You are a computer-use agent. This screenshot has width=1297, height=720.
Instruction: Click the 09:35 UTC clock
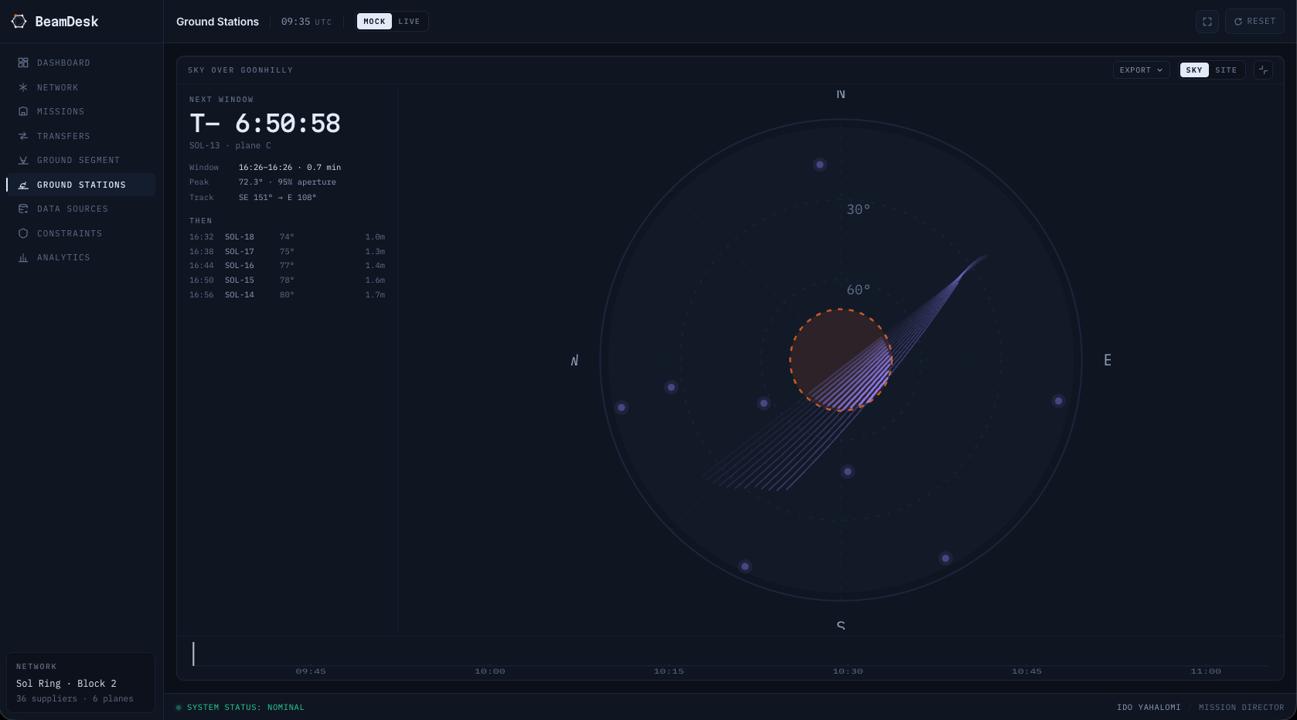point(306,22)
